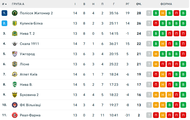This screenshot has height=120, width=190.
Task: Click the gray upcoming-match badge for Полісся Житомир 2
Action: tap(149, 13)
